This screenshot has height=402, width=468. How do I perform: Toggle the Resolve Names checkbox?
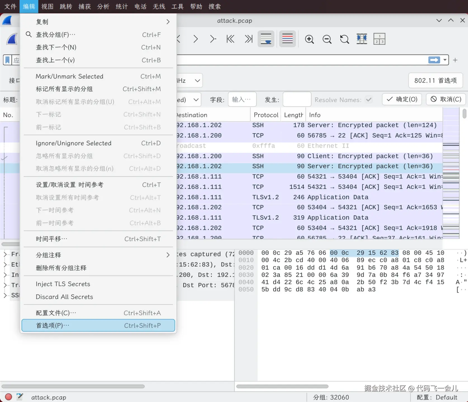pyautogui.click(x=369, y=99)
